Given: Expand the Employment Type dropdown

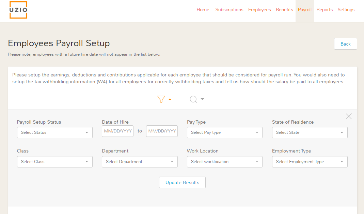Looking at the screenshot, I should click(310, 162).
